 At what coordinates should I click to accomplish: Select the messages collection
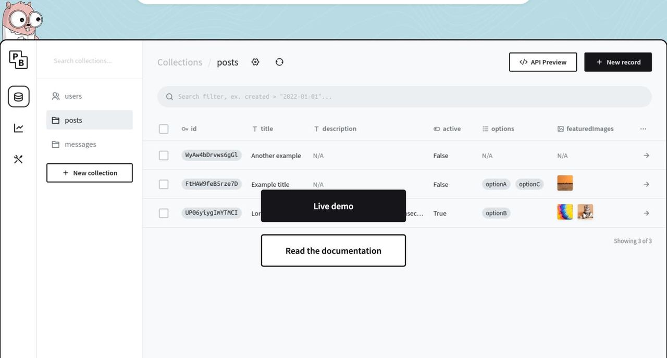pos(90,144)
